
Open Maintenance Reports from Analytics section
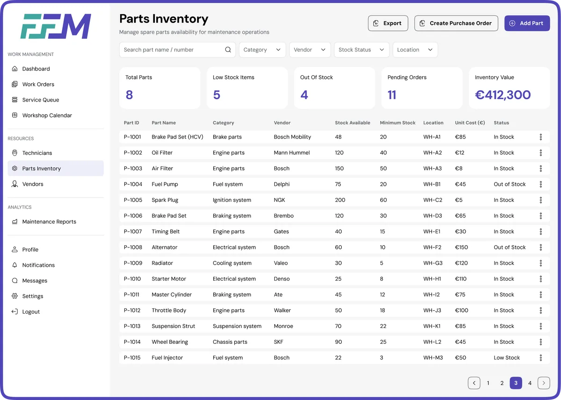coord(15,221)
